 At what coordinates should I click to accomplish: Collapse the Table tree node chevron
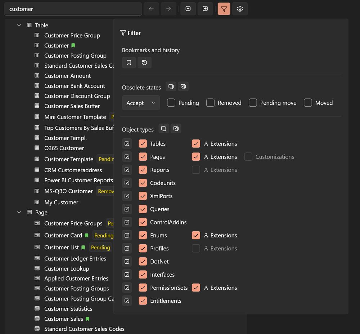19,25
